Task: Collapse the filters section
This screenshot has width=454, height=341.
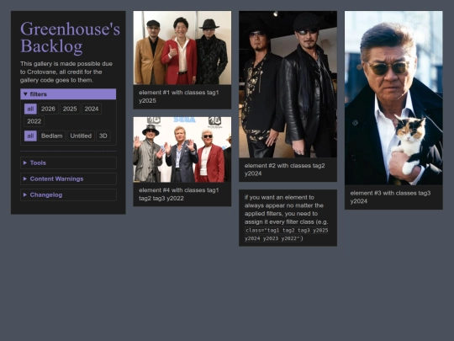Action: tap(68, 94)
